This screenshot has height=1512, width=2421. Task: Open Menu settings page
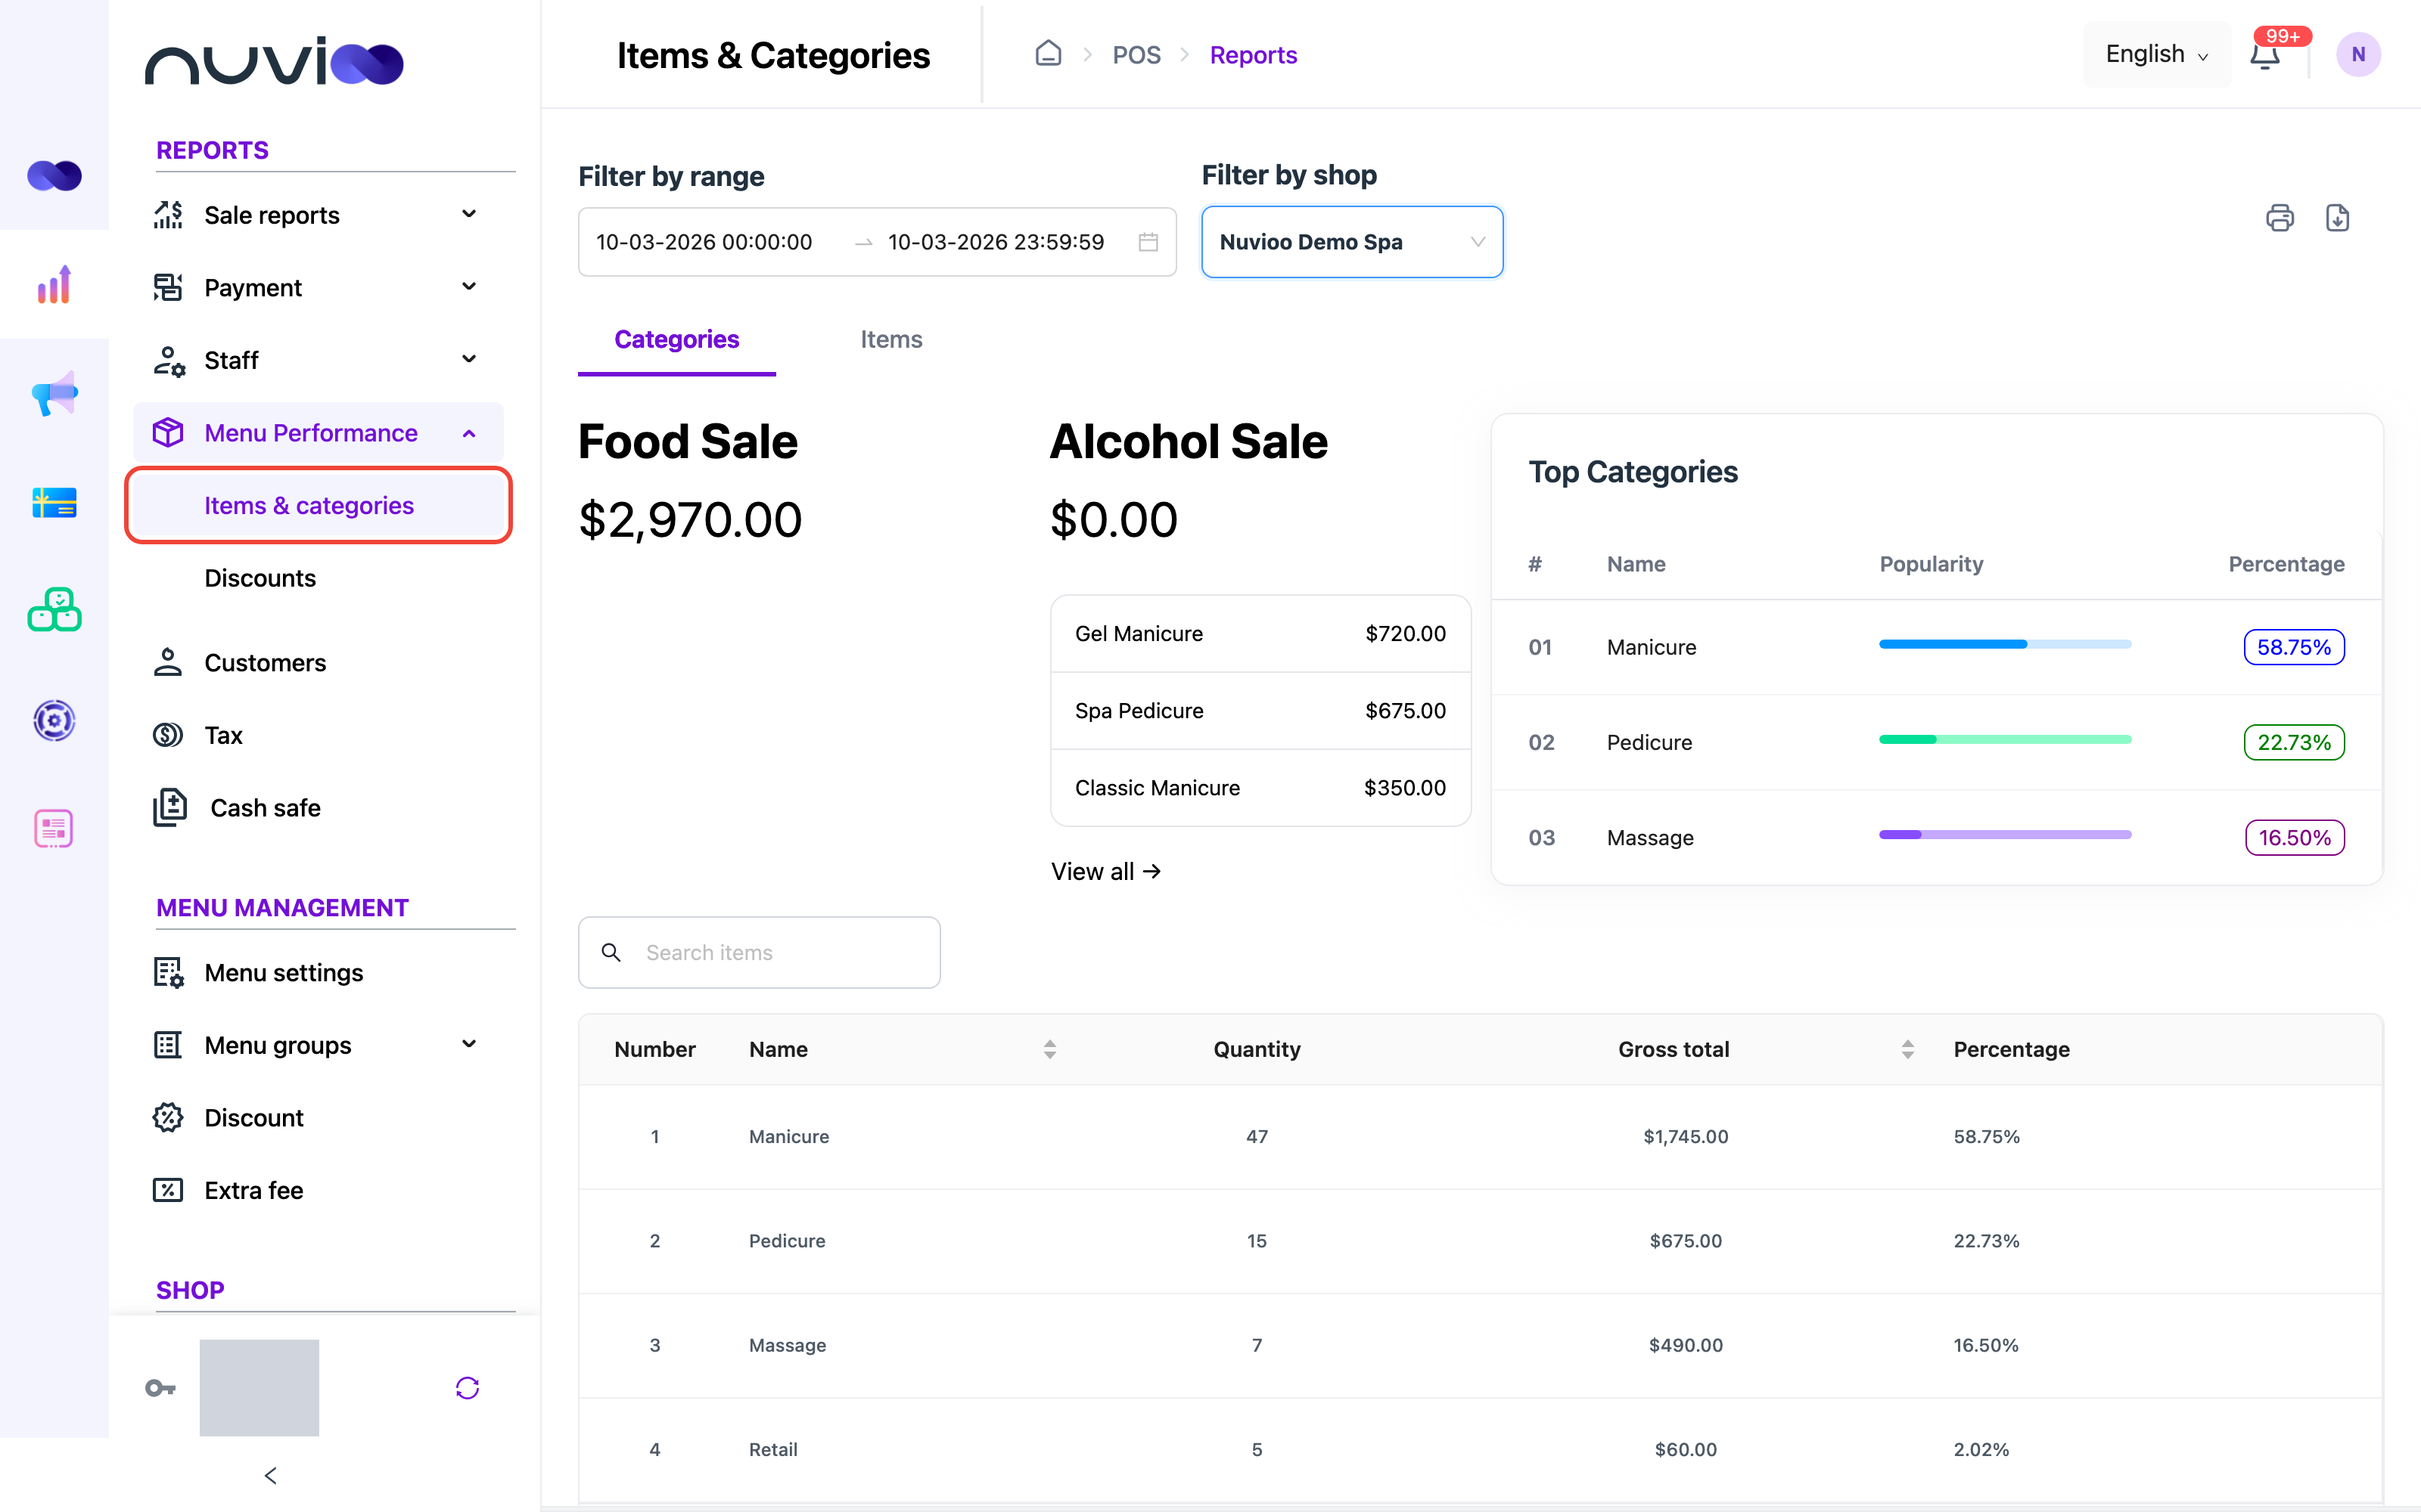pyautogui.click(x=284, y=973)
